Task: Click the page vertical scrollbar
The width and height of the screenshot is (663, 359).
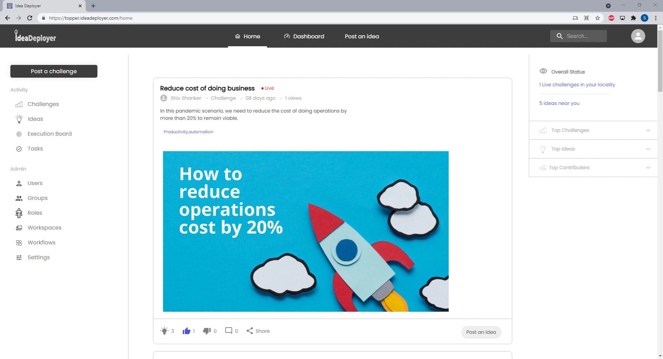Action: tap(660, 61)
